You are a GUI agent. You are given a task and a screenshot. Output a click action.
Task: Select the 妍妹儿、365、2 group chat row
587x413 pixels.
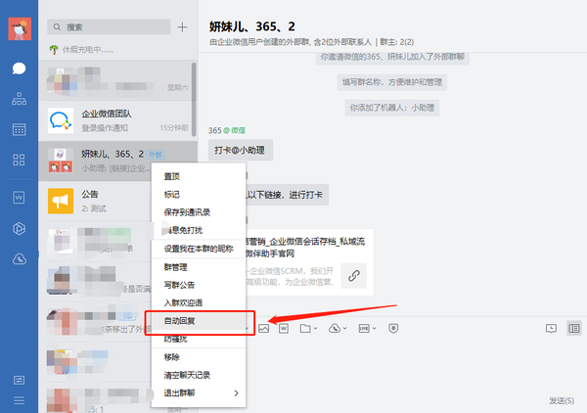coord(117,161)
